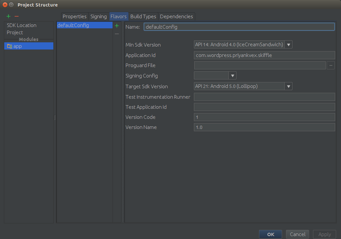Open the Dependencies tab

click(176, 17)
